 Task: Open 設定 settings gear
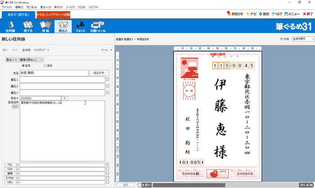point(263,14)
